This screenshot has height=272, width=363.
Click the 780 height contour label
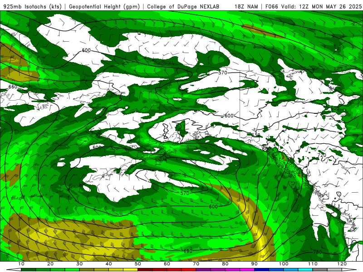click(x=317, y=252)
